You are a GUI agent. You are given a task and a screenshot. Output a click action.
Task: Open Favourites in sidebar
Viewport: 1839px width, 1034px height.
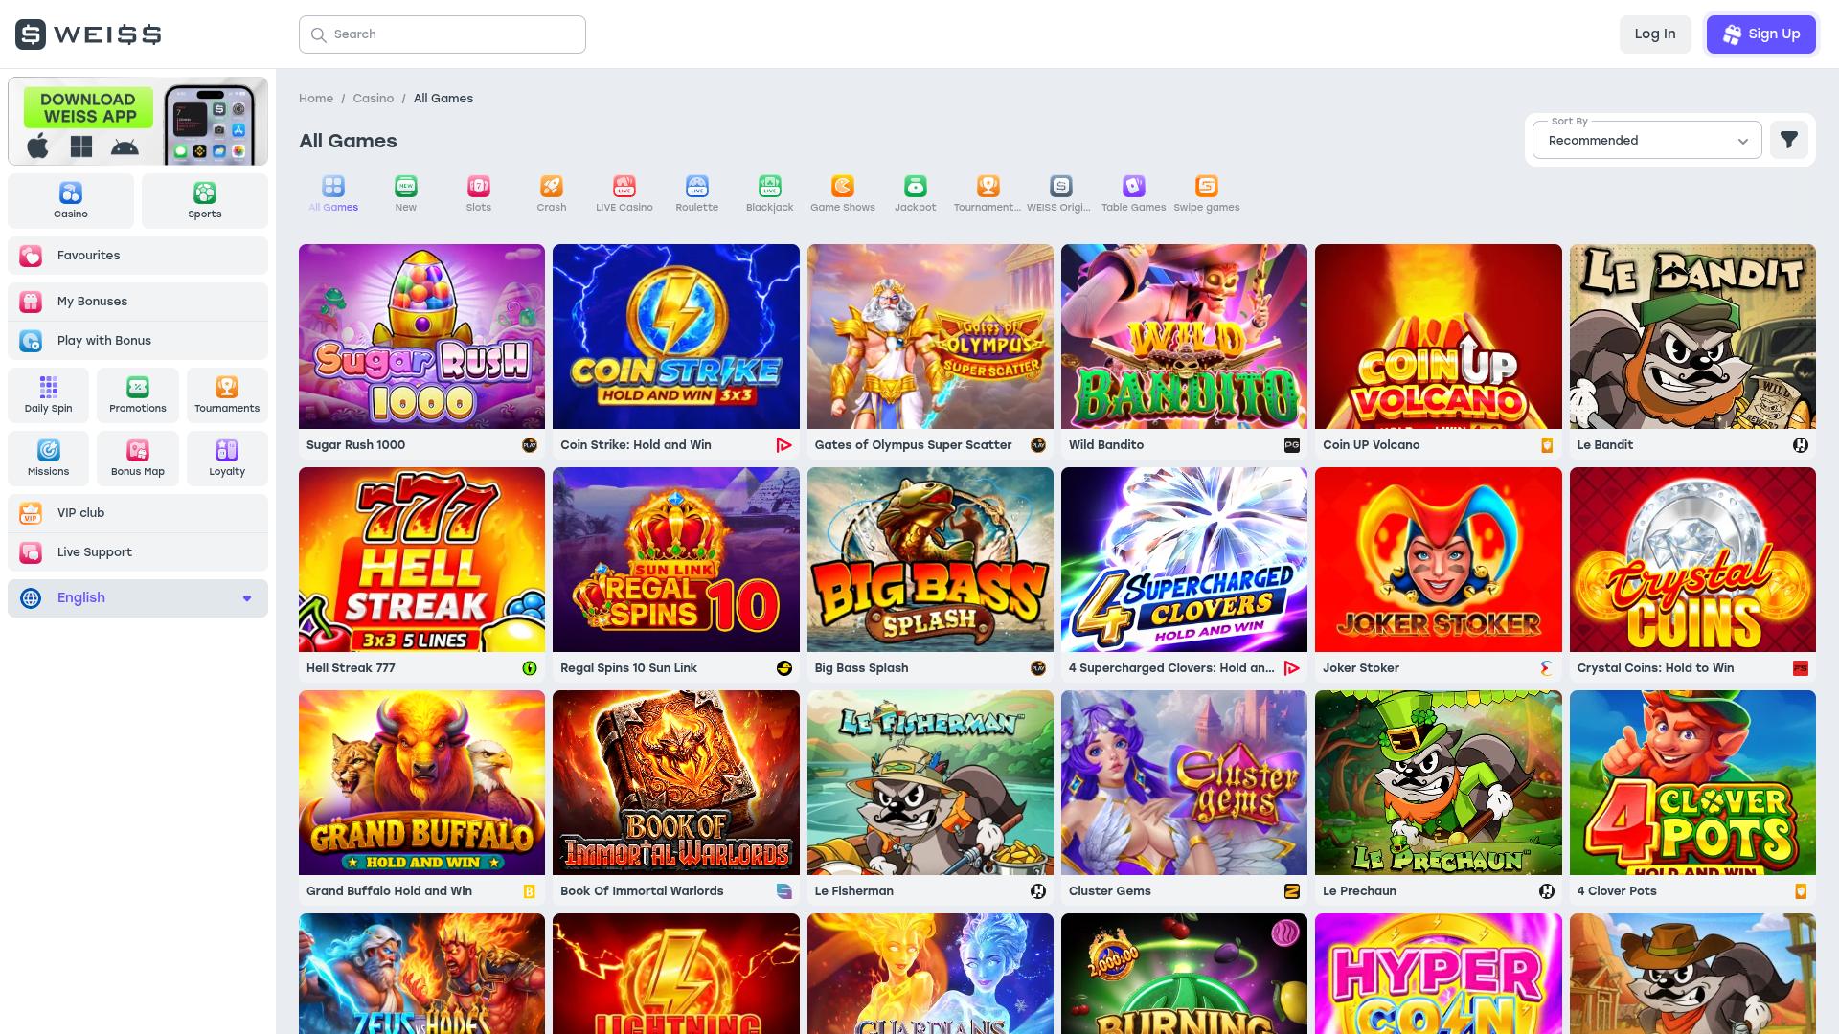point(138,256)
